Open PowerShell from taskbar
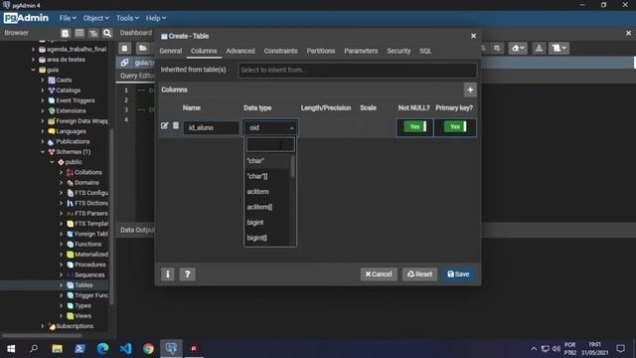This screenshot has height=358, width=636. [x=79, y=349]
